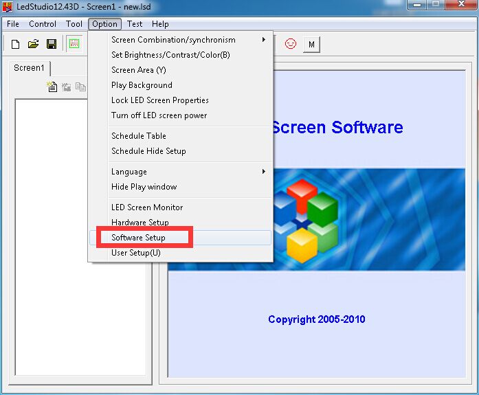Select Lock LED Screen Properties
Viewport: 479px width, 395px height.
click(180, 100)
